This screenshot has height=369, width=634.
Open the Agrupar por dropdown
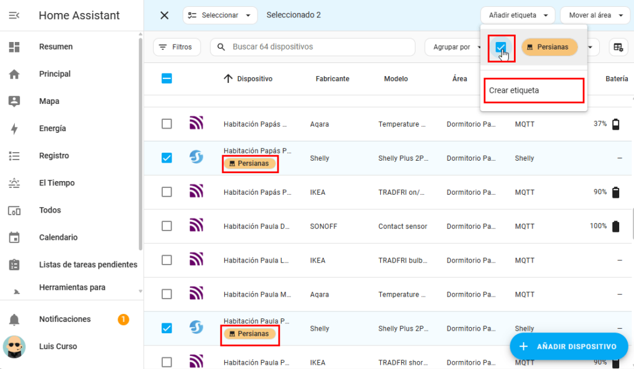click(453, 47)
